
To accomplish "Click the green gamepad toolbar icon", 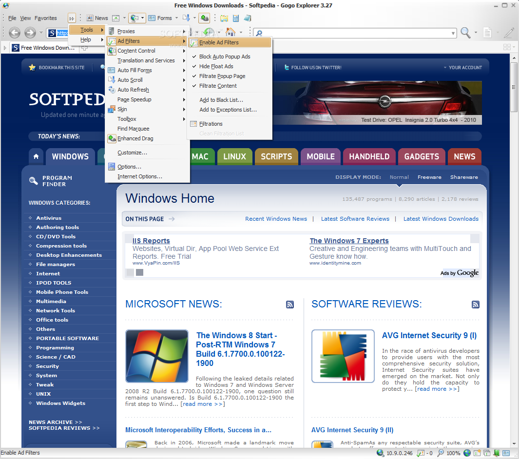I will [205, 18].
